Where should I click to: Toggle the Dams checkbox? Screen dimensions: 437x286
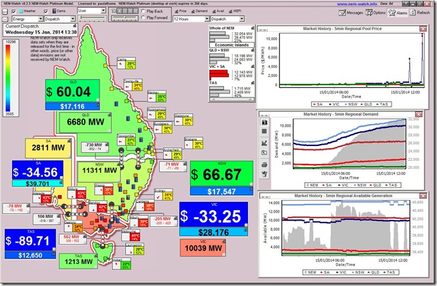[x=46, y=11]
